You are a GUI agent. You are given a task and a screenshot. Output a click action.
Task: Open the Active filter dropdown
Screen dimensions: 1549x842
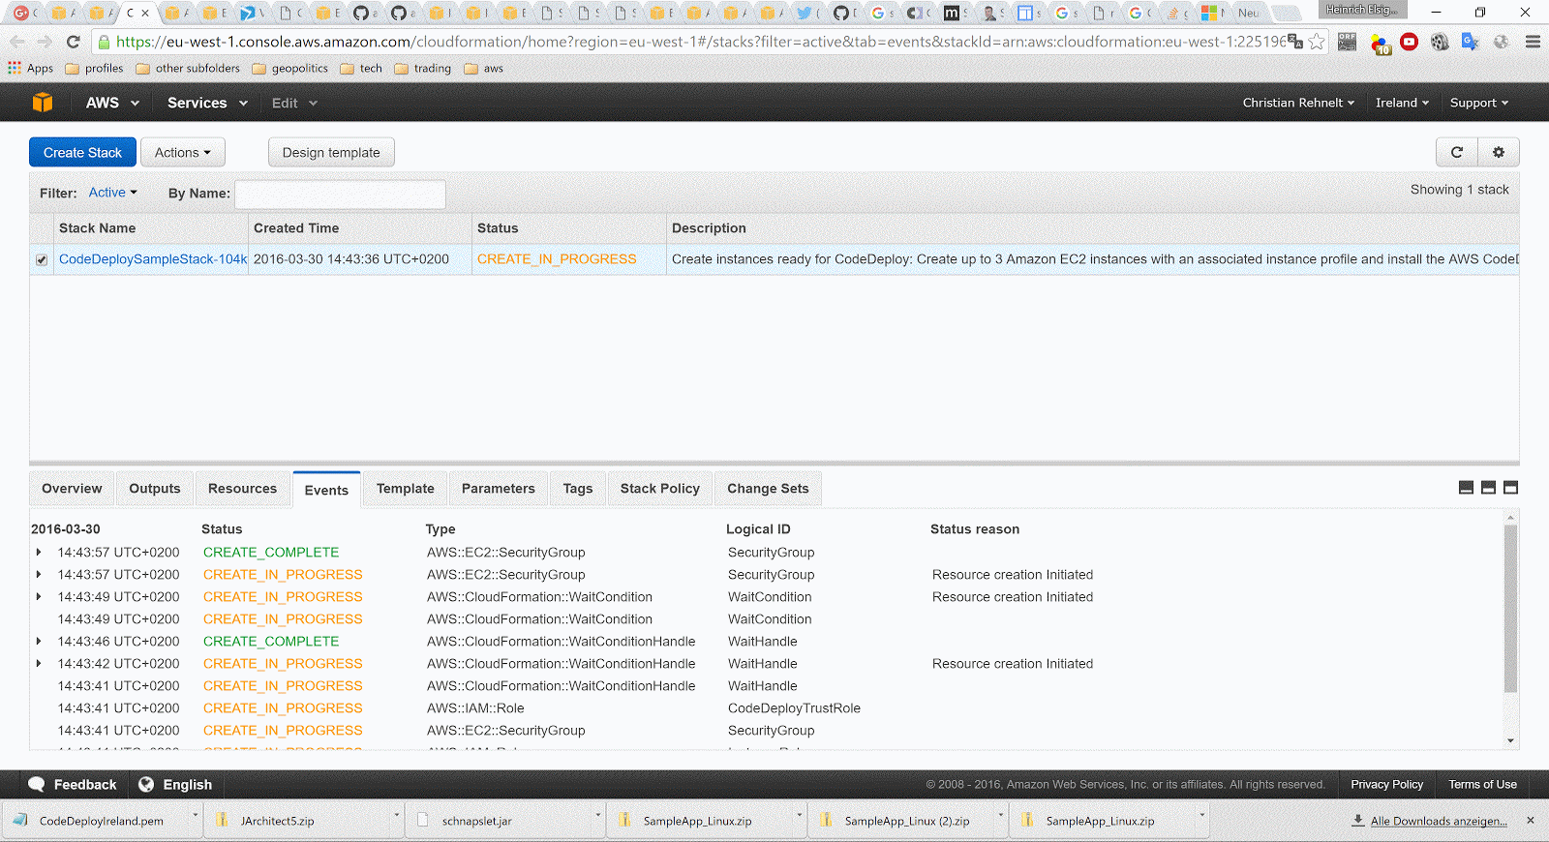tap(112, 193)
